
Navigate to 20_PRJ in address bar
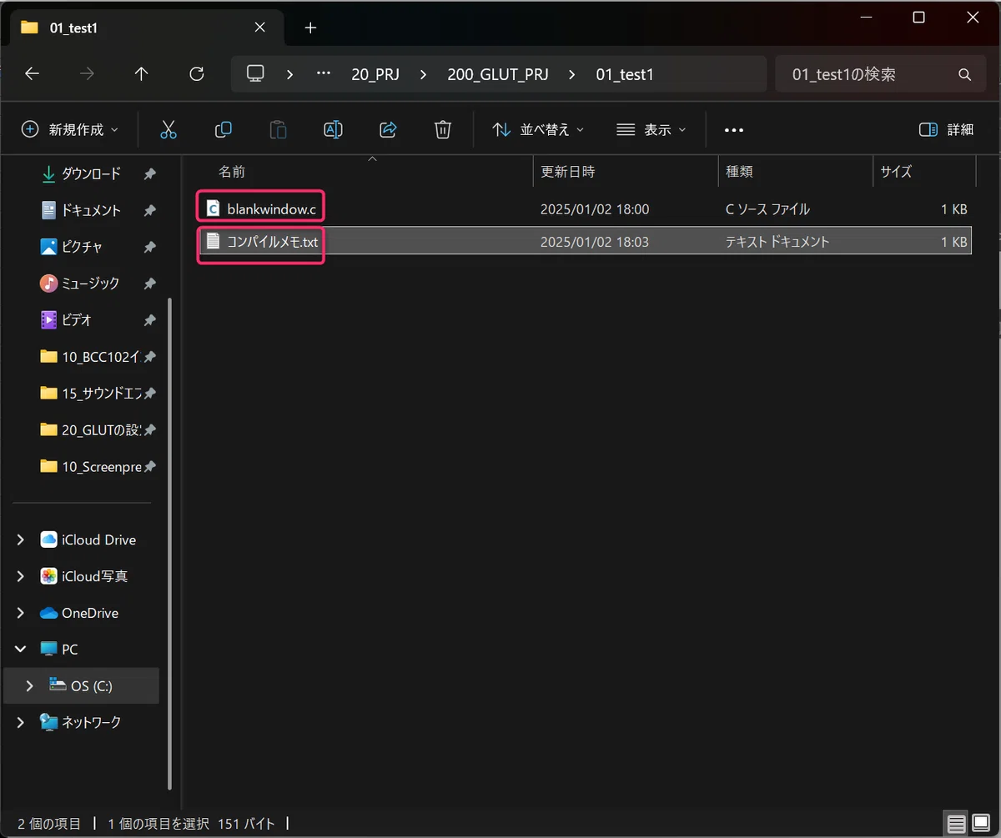[x=375, y=75]
